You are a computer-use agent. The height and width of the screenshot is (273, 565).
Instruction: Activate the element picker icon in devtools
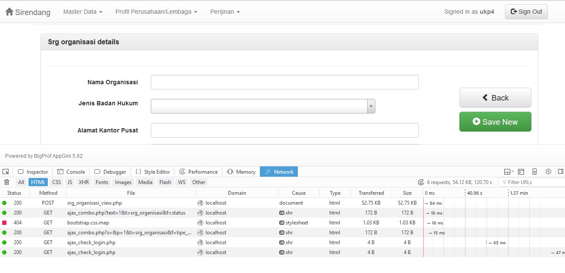(6, 172)
